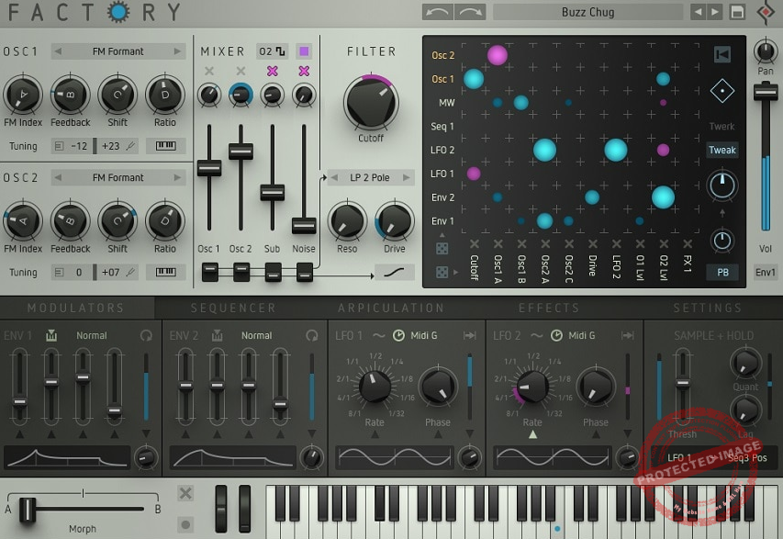Viewport: 783px width, 539px height.
Task: Toggle the Osc 2 filter routing switch
Action: [x=241, y=272]
